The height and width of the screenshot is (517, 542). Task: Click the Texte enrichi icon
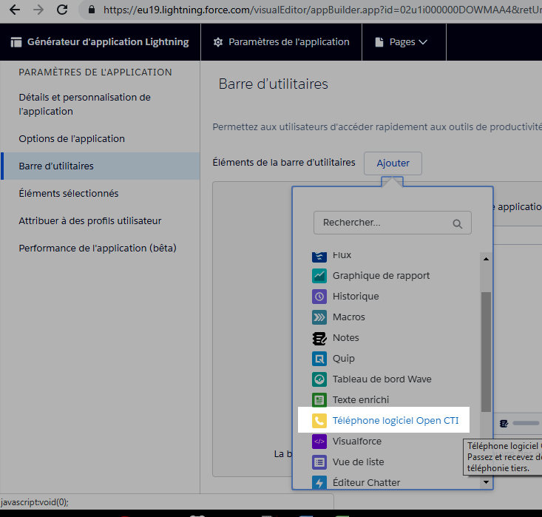coord(319,400)
